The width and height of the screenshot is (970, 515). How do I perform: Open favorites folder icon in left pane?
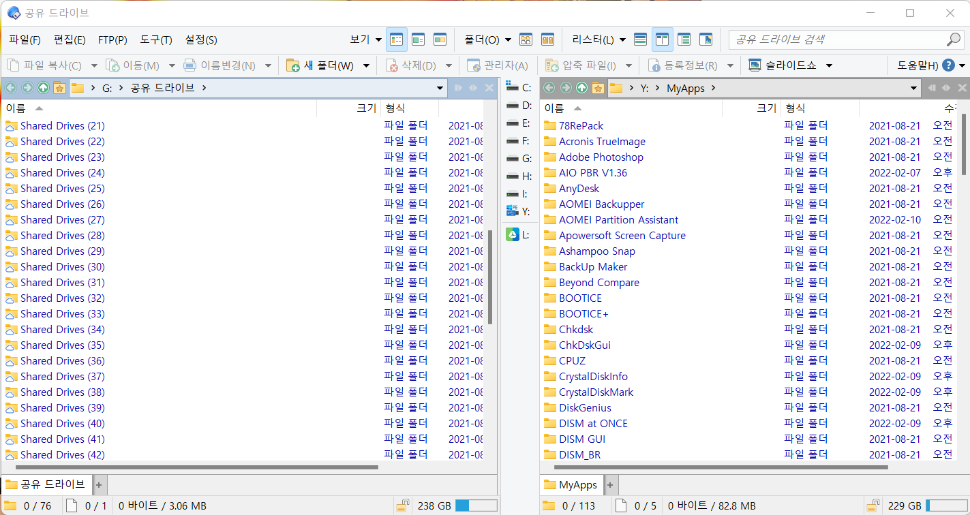(x=59, y=88)
